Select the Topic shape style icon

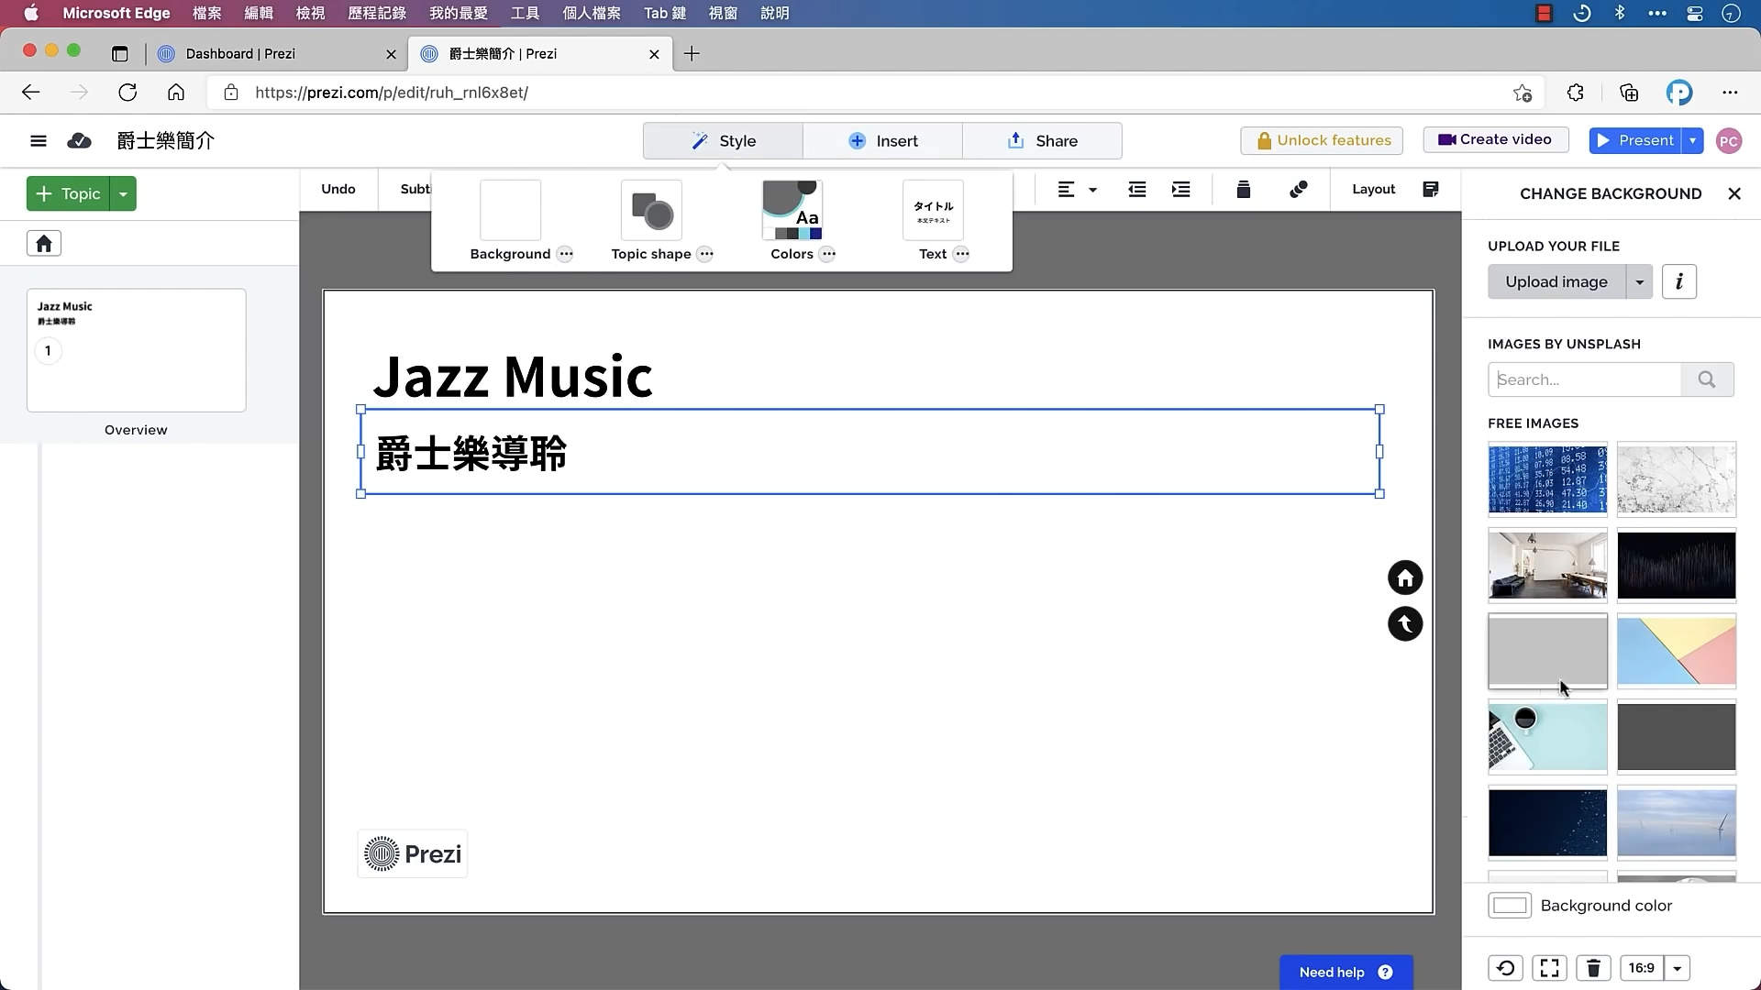tap(650, 211)
